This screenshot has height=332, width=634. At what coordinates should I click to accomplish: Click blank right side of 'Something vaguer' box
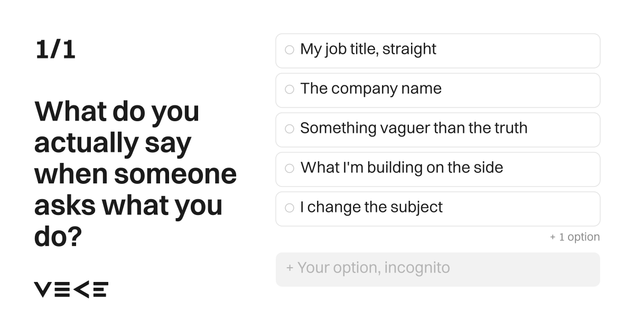tap(563, 130)
